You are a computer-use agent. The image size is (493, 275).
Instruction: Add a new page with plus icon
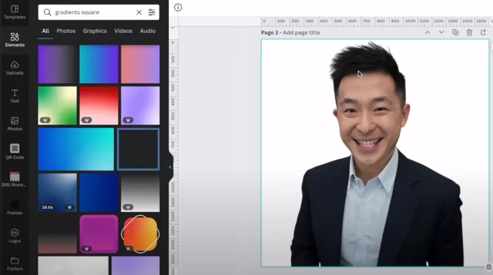pos(483,32)
